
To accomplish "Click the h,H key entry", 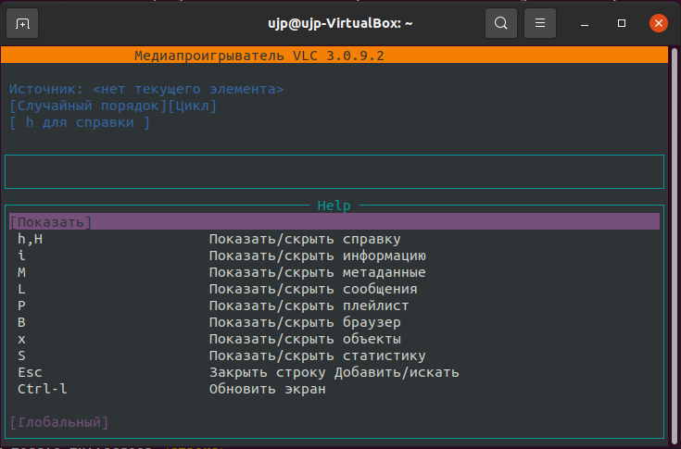I will tap(30, 239).
